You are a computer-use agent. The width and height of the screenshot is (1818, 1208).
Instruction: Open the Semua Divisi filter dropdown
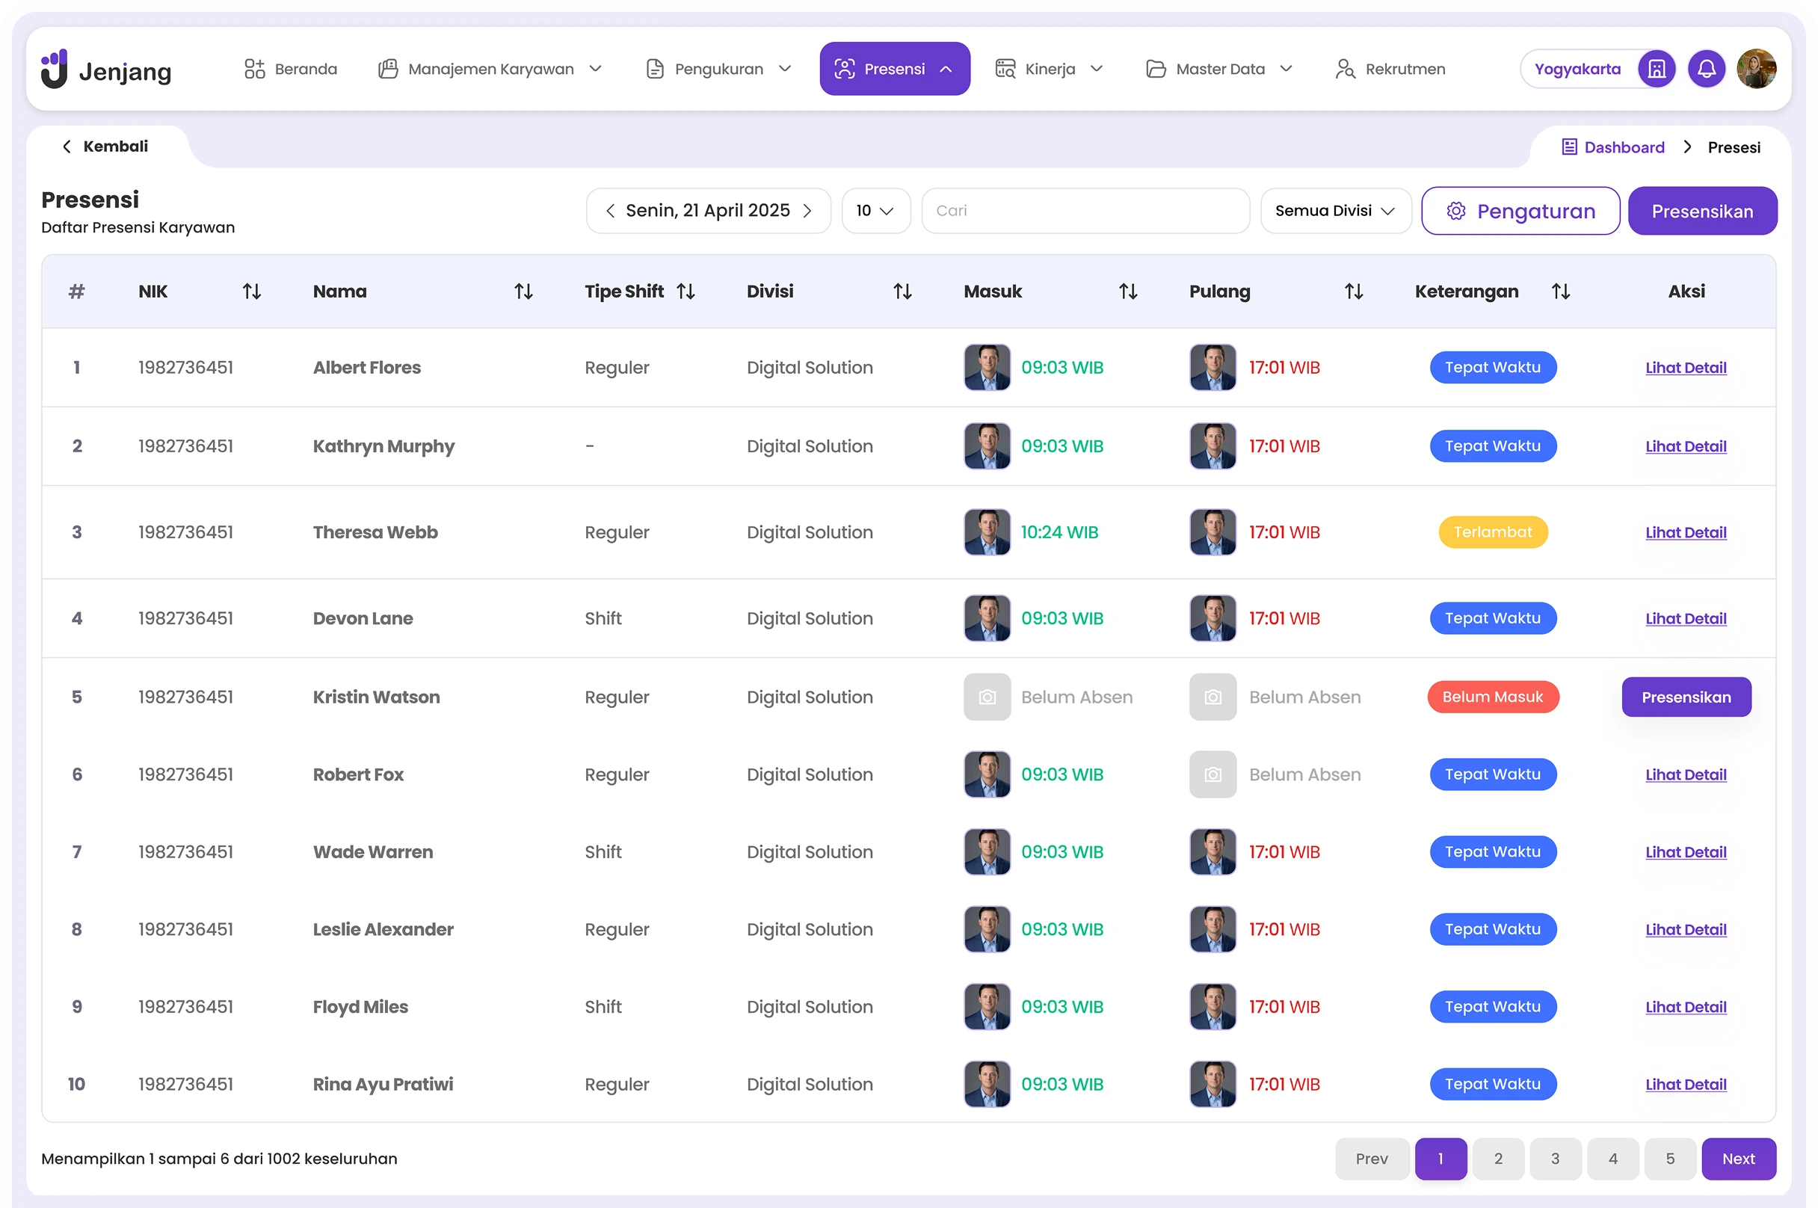(x=1335, y=211)
